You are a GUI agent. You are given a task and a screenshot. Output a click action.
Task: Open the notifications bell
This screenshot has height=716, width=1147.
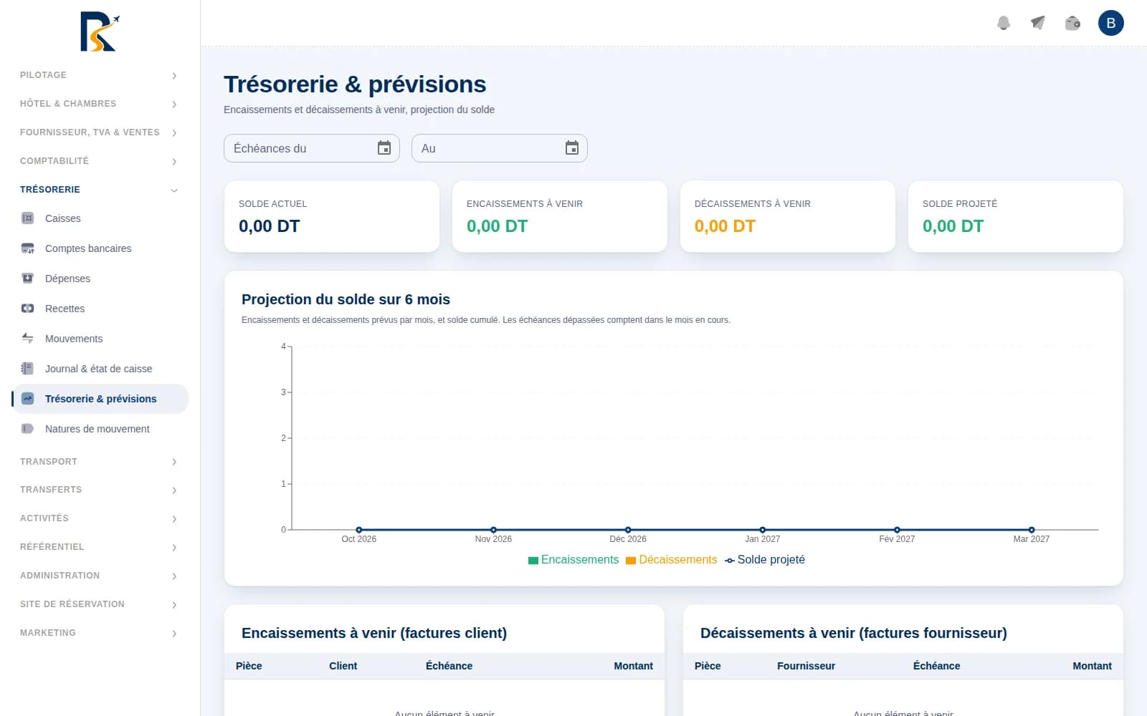[1004, 23]
